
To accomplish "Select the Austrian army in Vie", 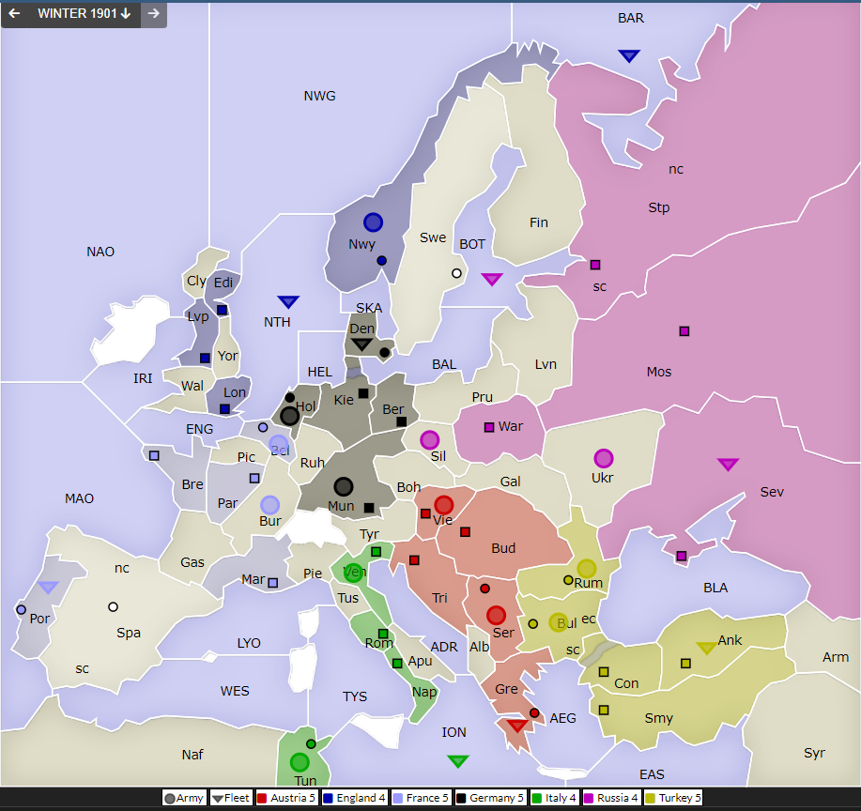I will pyautogui.click(x=444, y=505).
